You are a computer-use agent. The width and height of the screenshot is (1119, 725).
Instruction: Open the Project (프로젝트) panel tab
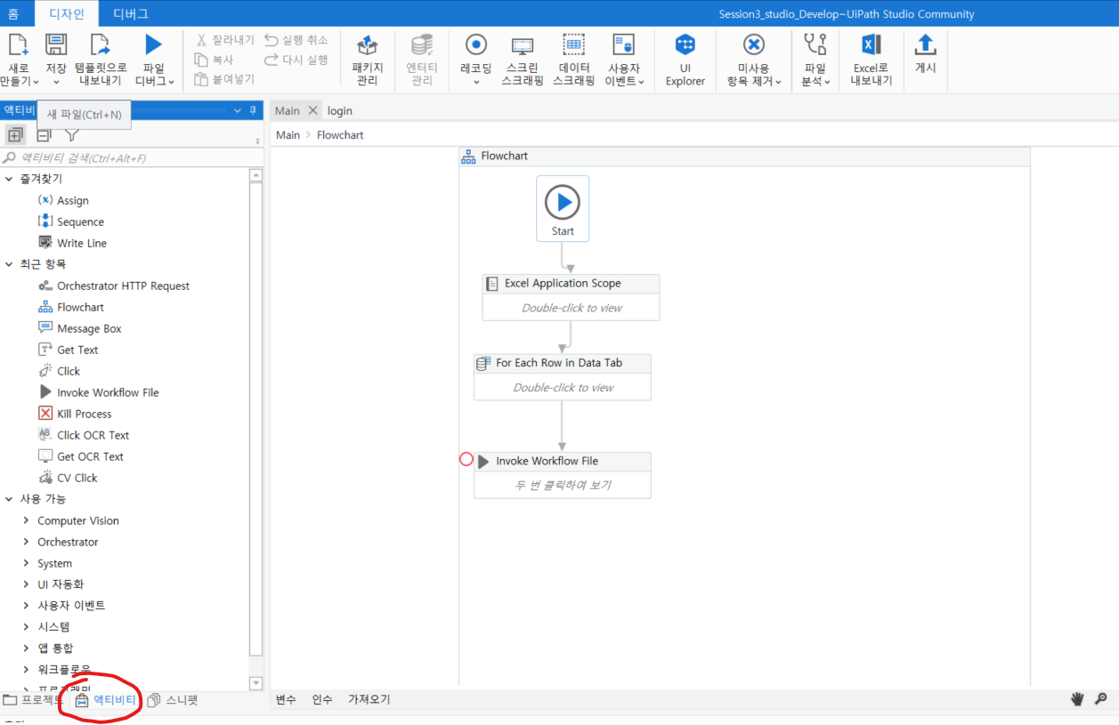click(34, 700)
